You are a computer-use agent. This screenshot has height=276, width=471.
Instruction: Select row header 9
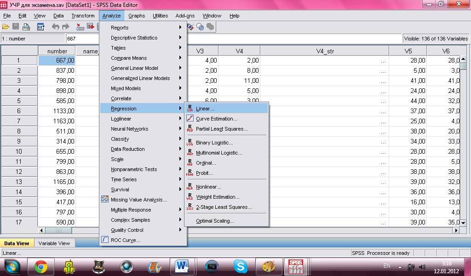point(19,141)
